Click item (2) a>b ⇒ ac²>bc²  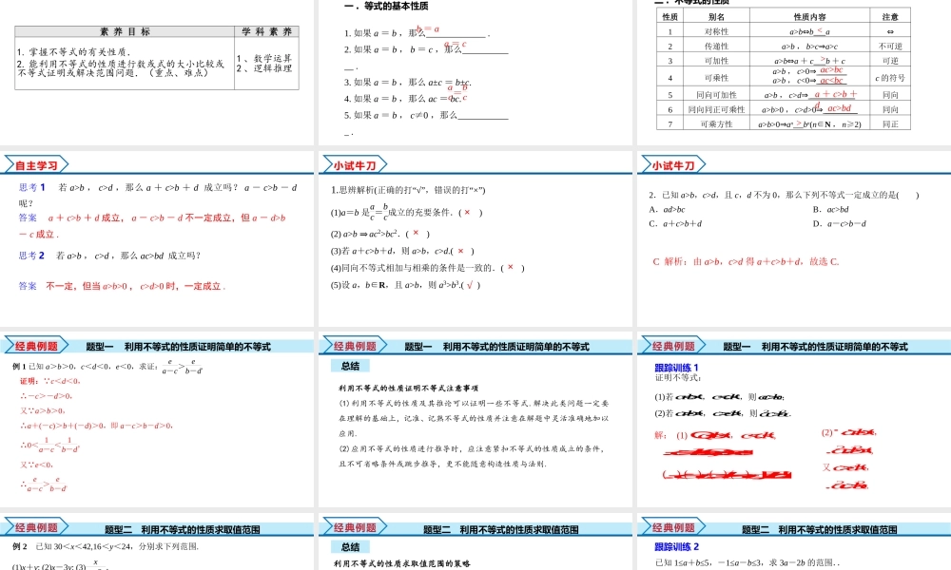379,233
